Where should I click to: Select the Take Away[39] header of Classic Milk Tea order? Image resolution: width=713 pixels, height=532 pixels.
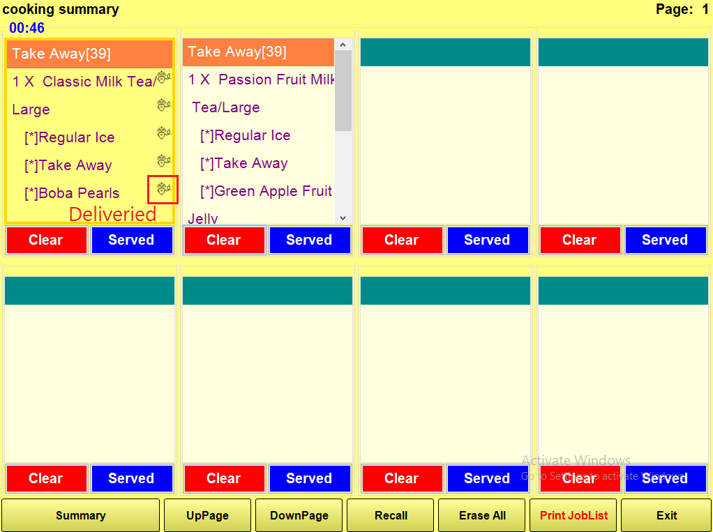tap(89, 54)
